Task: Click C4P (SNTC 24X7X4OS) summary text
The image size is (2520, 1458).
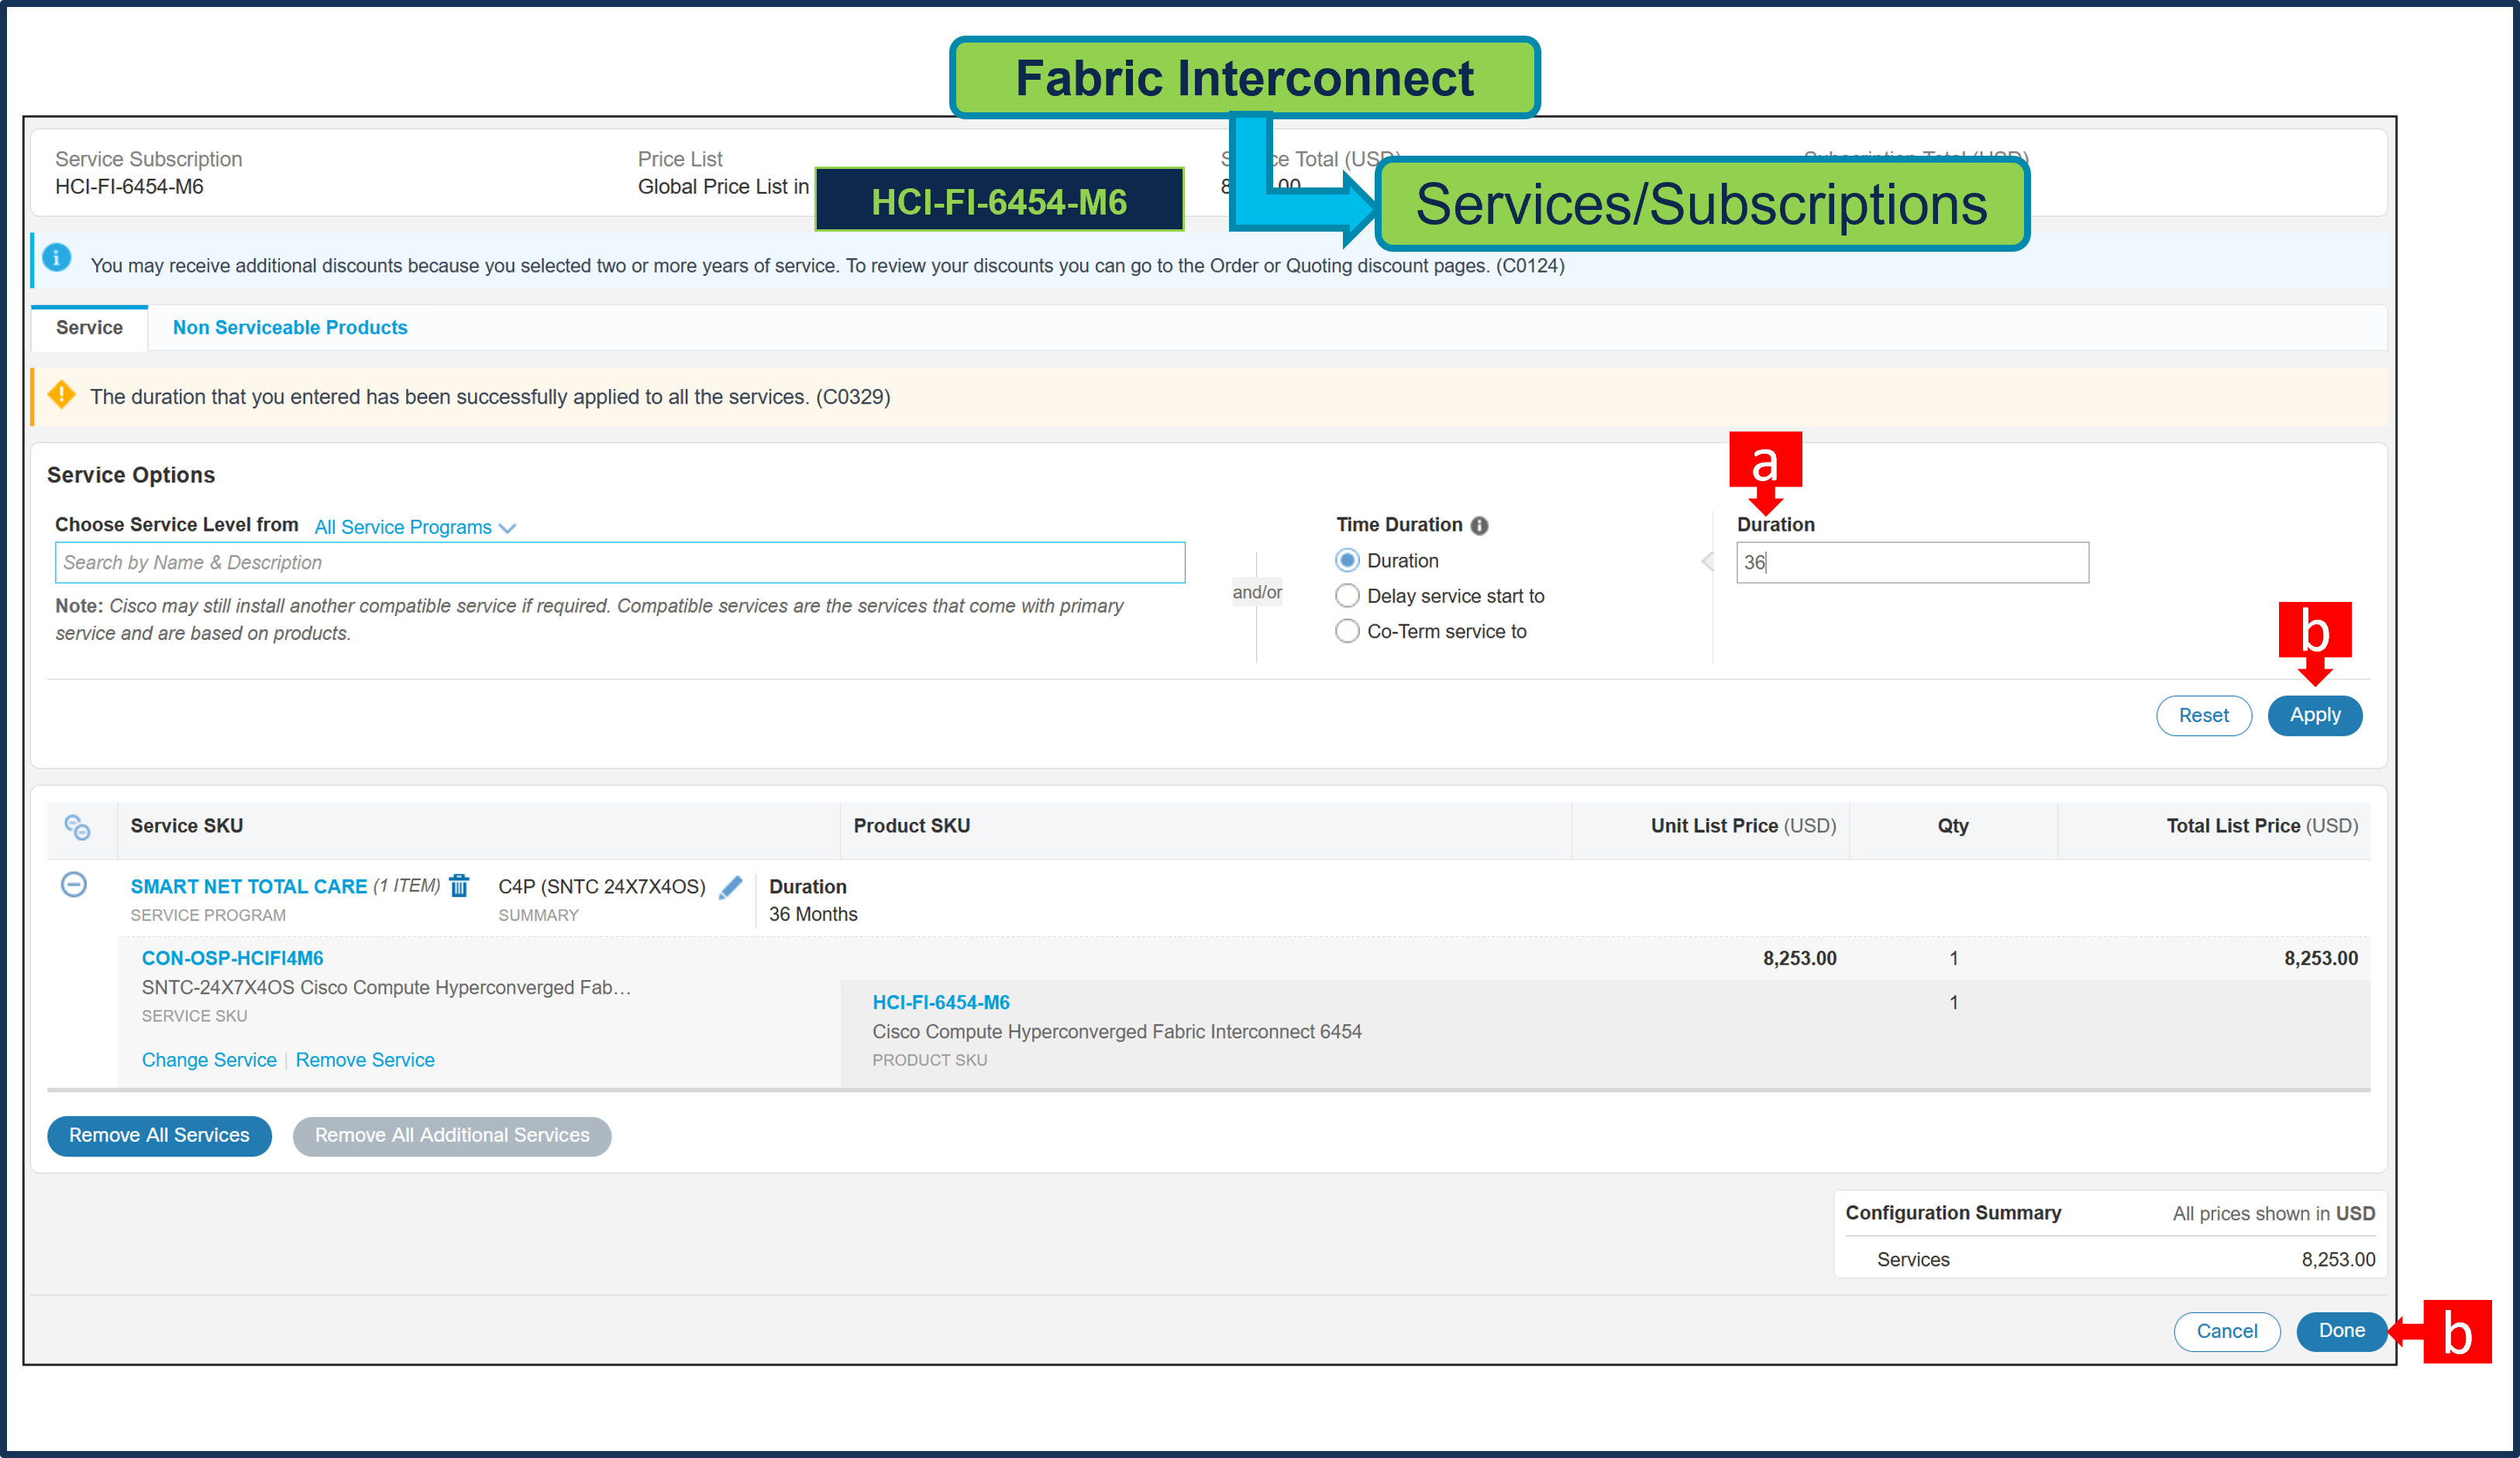Action: 602,886
